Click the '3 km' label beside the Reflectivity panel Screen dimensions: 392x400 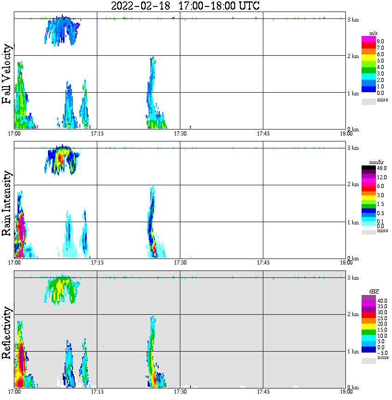tap(353, 278)
